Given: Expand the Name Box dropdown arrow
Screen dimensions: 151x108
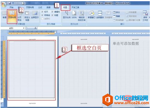Looking at the screenshot, I should click(x=24, y=28).
